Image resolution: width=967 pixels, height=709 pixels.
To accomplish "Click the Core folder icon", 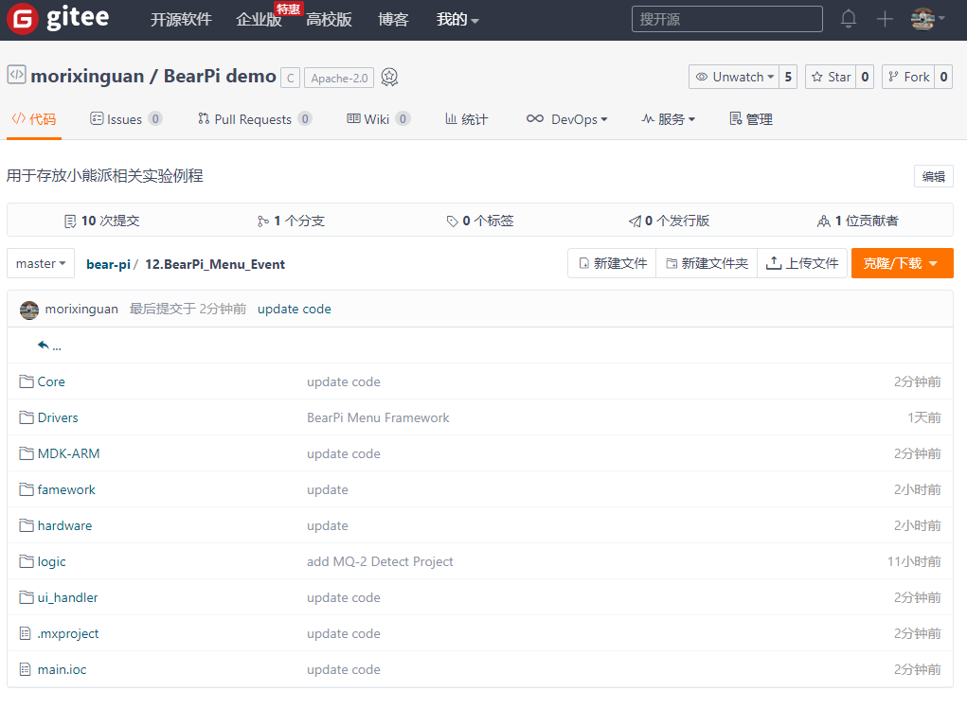I will coord(26,381).
